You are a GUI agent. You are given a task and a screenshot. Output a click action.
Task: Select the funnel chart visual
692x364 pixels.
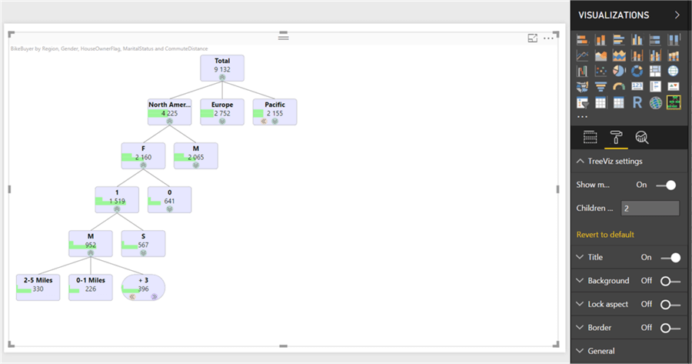[601, 87]
